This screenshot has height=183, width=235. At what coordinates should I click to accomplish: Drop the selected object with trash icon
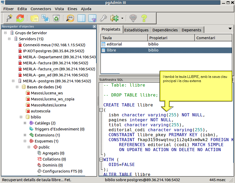[56, 18]
